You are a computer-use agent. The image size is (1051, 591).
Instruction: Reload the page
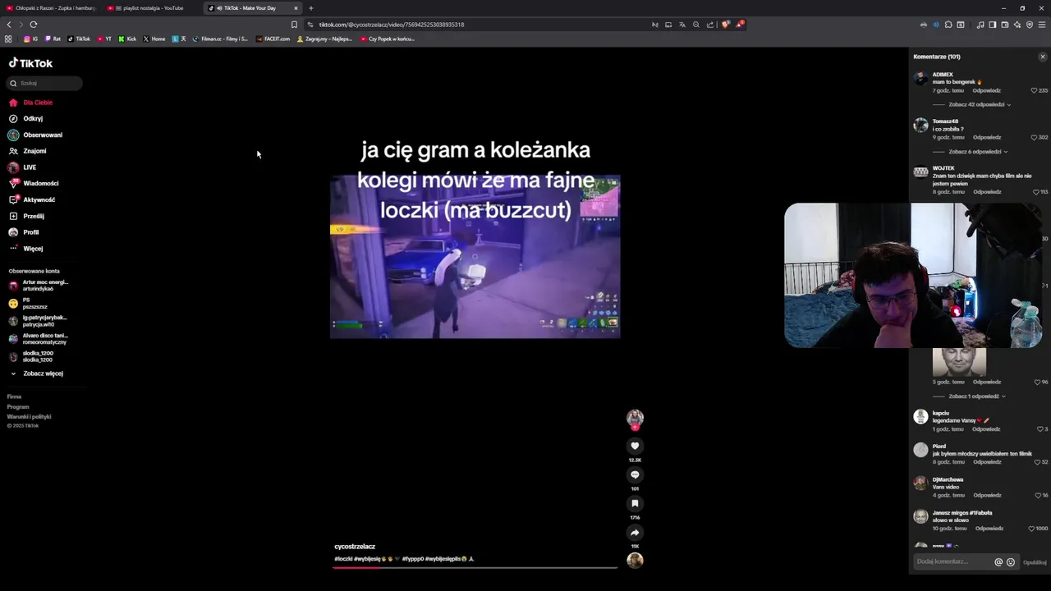33,25
